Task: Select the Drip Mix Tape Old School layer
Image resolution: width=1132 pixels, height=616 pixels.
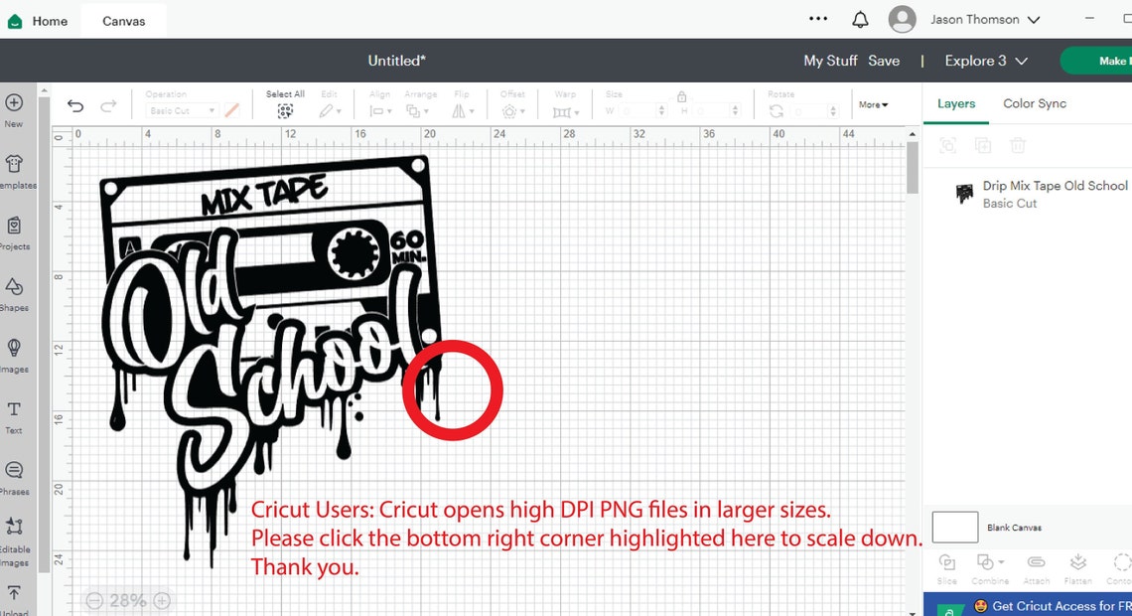Action: tap(1028, 194)
